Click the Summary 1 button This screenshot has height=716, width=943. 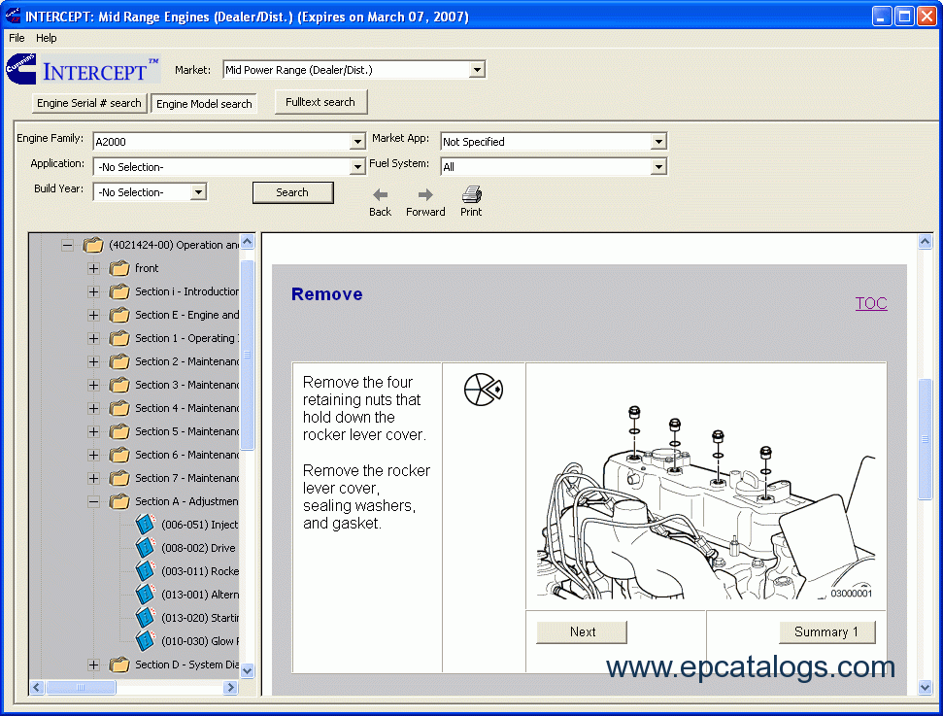[826, 631]
